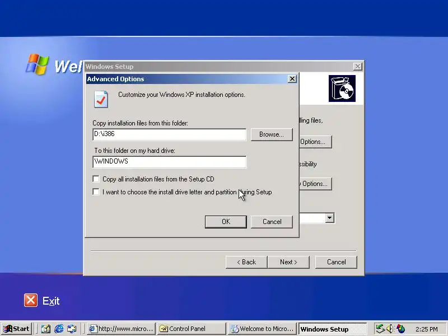
Task: Click the upper Options button in Windows Setup
Action: point(315,142)
